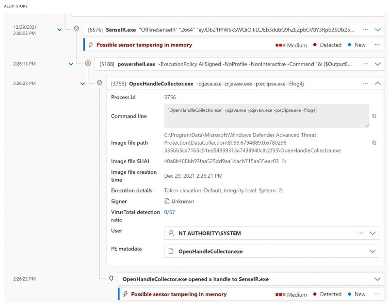Viewport: 388px width, 303px height.
Task: Copy the image file SHA1 hash
Action: click(x=284, y=161)
